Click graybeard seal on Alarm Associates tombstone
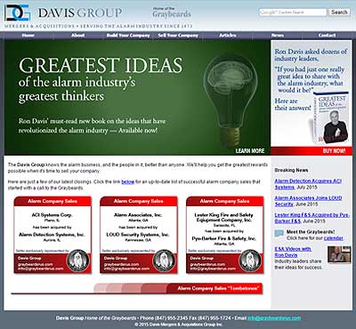Viewport: 356px width, 329px height. [x=164, y=261]
